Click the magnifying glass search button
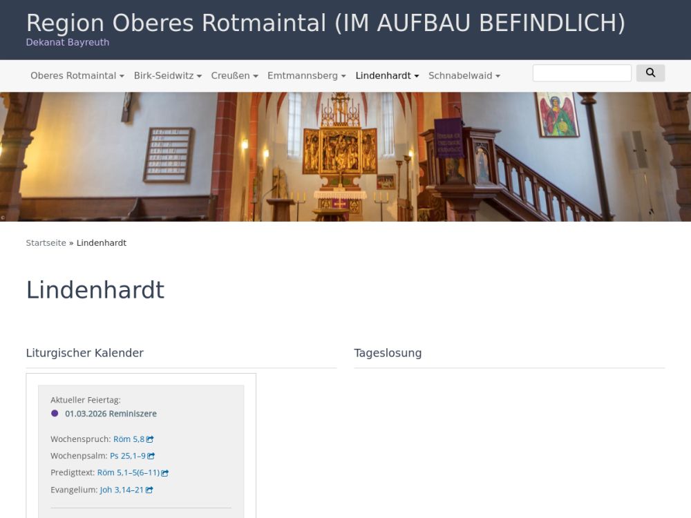 650,73
